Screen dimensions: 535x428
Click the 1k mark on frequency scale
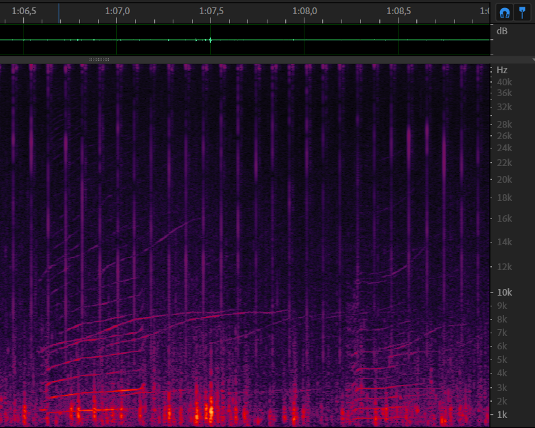pyautogui.click(x=502, y=415)
